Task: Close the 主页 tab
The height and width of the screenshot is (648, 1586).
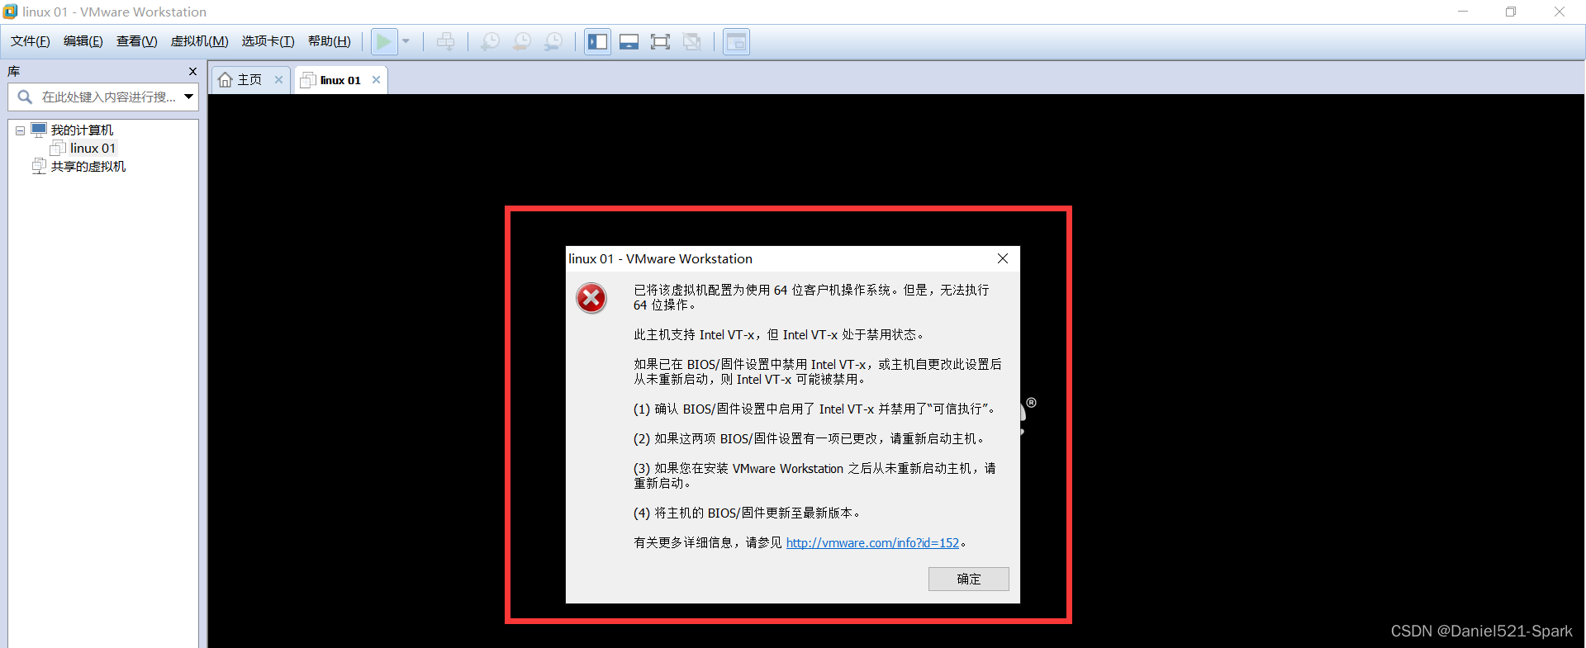Action: 278,80
